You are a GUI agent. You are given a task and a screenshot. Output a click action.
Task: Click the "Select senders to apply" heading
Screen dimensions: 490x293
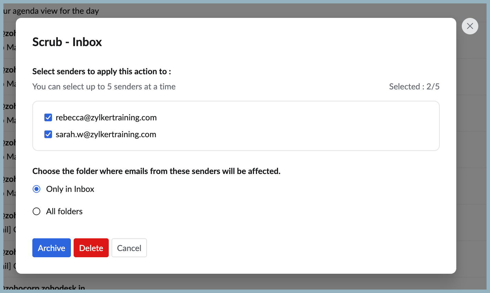click(x=102, y=72)
